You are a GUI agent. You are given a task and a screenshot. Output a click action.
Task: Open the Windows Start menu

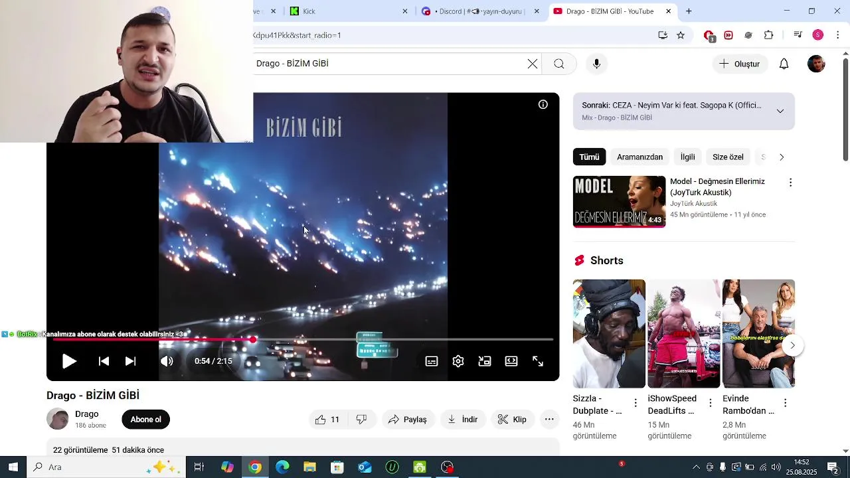coord(13,467)
